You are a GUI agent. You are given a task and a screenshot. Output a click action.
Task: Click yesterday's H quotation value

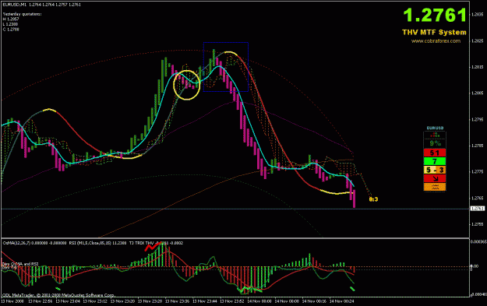11,19
